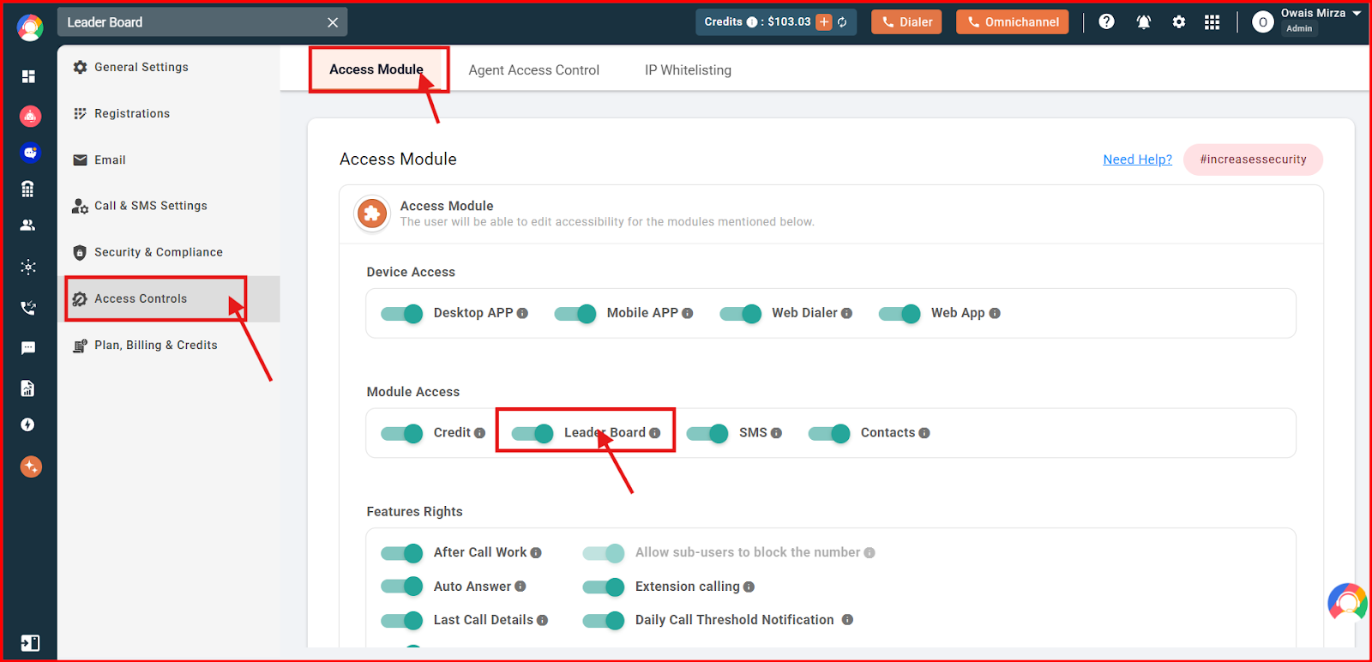This screenshot has height=662, width=1372.
Task: Toggle the Credit module switch
Action: tap(402, 433)
